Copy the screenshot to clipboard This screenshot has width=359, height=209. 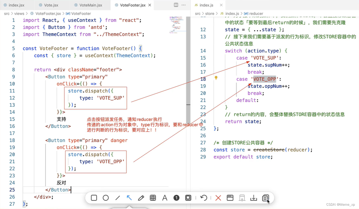(x=265, y=198)
